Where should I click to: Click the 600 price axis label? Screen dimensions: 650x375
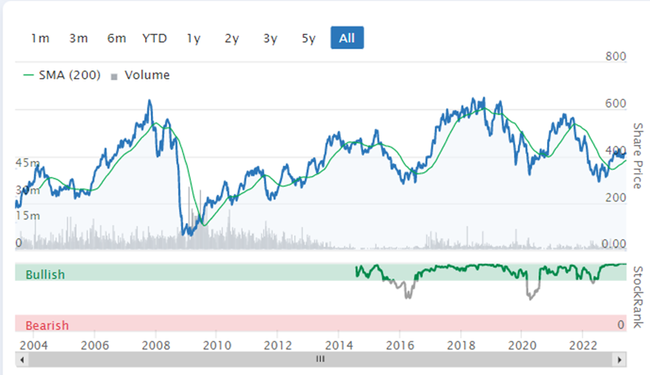click(x=615, y=104)
